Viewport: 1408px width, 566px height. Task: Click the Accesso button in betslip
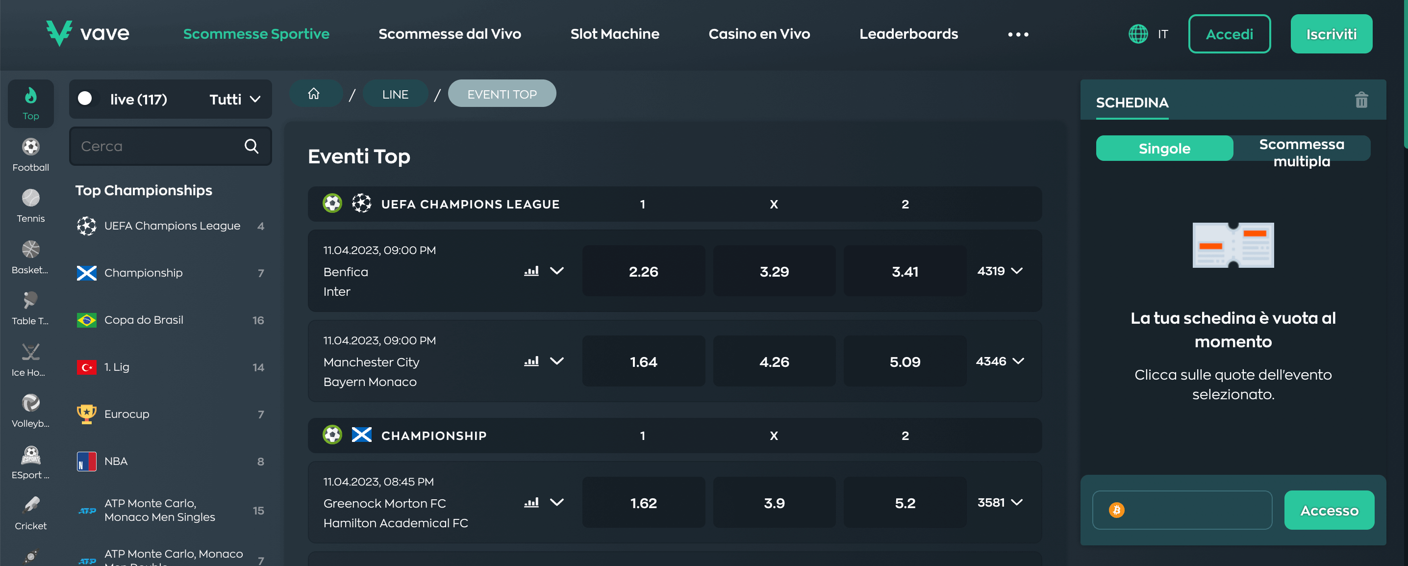pos(1329,510)
